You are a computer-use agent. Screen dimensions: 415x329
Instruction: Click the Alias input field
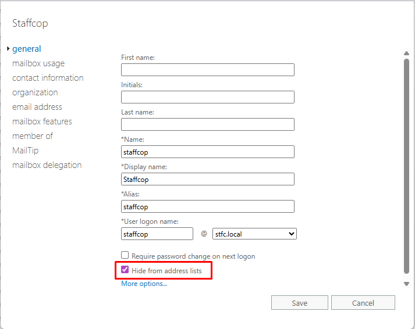(207, 206)
